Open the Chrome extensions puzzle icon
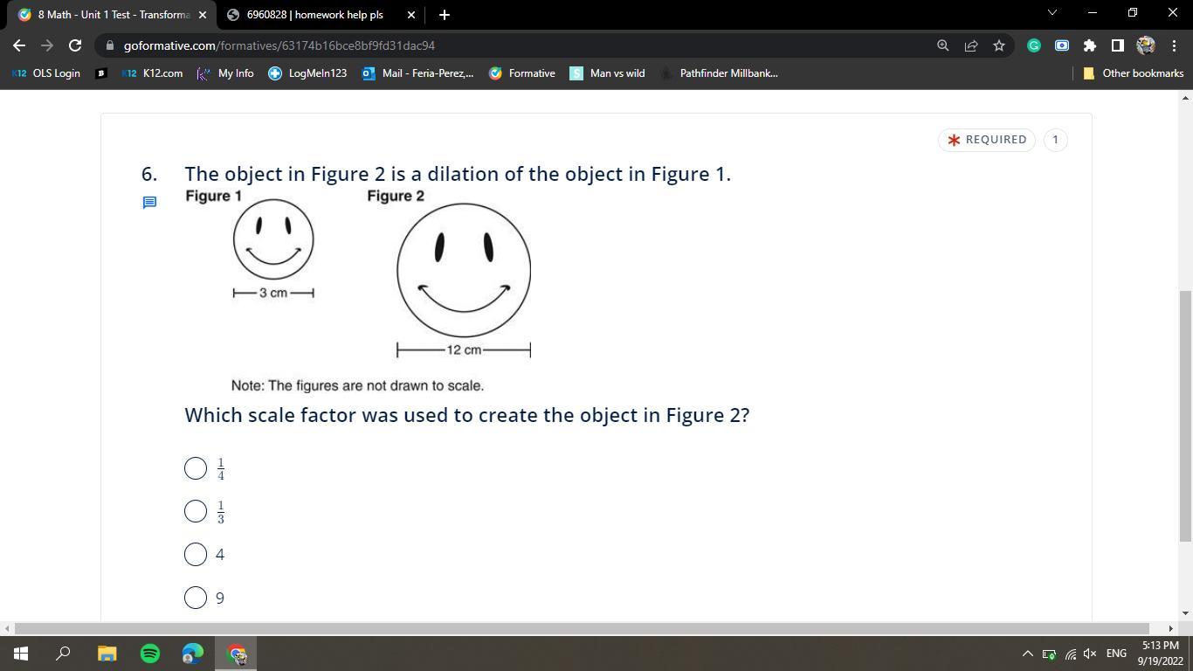 [x=1089, y=45]
